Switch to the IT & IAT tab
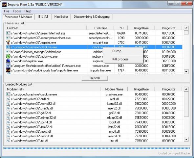Viewport: 194px width, 158px height. (x=43, y=16)
